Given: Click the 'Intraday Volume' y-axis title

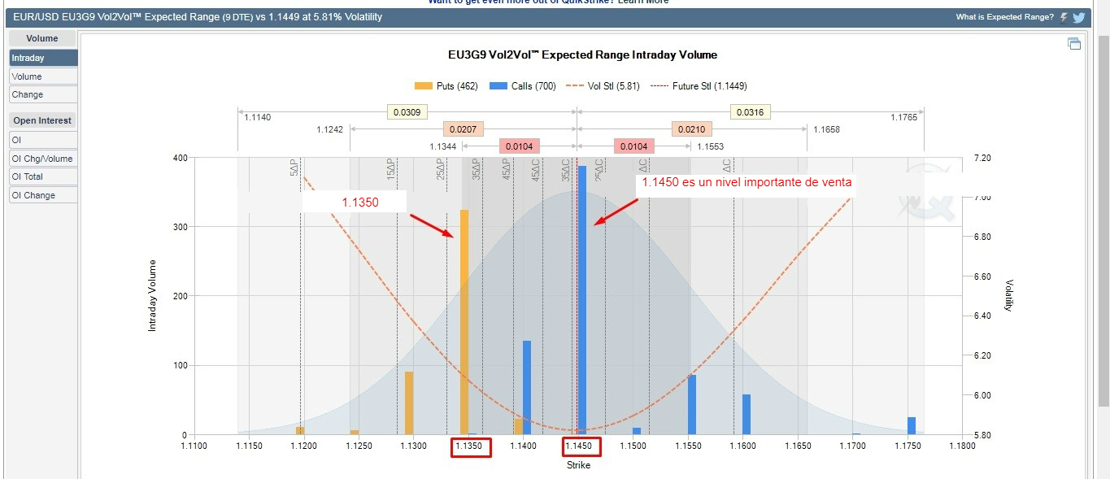Looking at the screenshot, I should click(x=152, y=295).
